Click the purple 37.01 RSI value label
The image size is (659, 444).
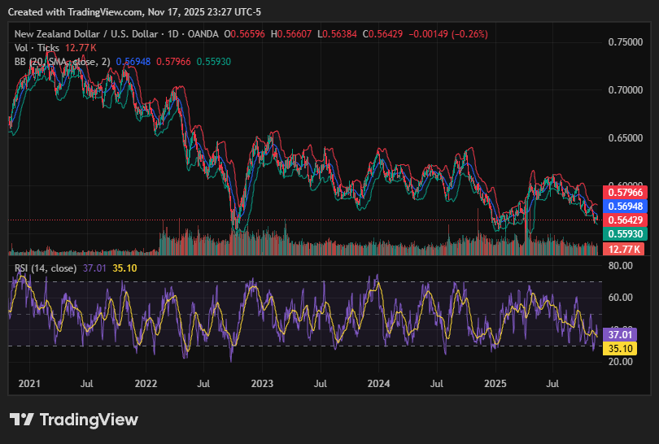click(621, 334)
